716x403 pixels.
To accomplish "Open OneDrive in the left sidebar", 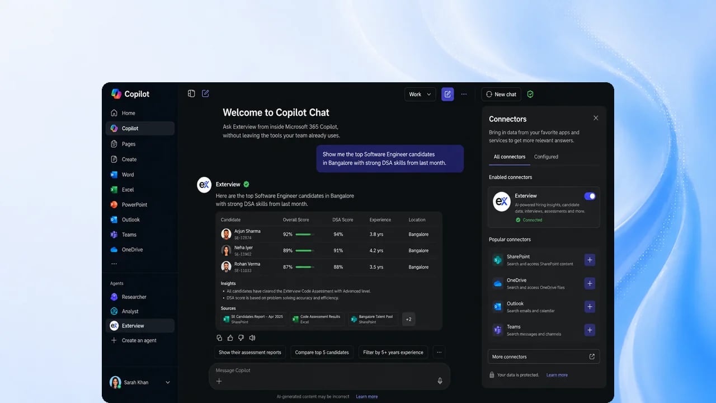I will [x=140, y=250].
